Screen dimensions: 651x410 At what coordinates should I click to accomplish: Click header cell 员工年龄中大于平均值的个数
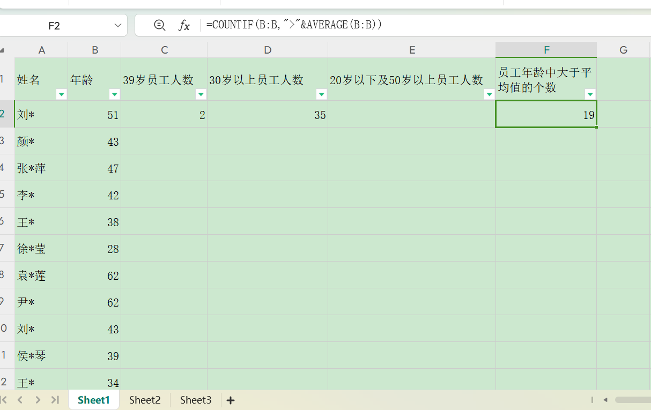546,79
